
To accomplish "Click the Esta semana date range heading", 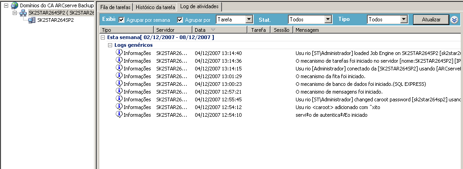I will click(x=161, y=38).
